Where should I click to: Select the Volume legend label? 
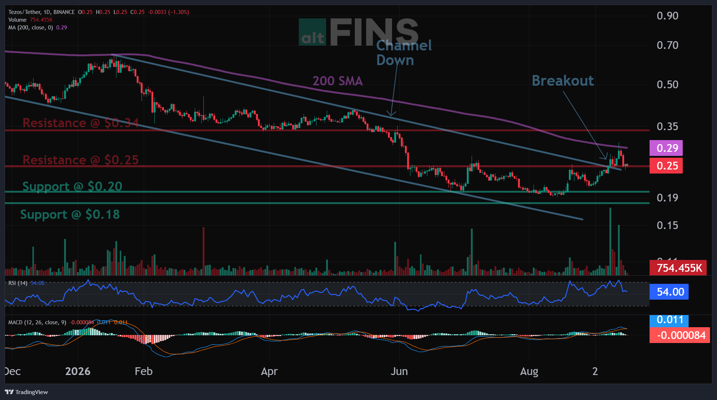[17, 20]
